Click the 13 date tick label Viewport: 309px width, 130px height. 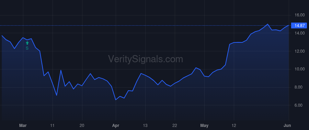(x=145, y=126)
